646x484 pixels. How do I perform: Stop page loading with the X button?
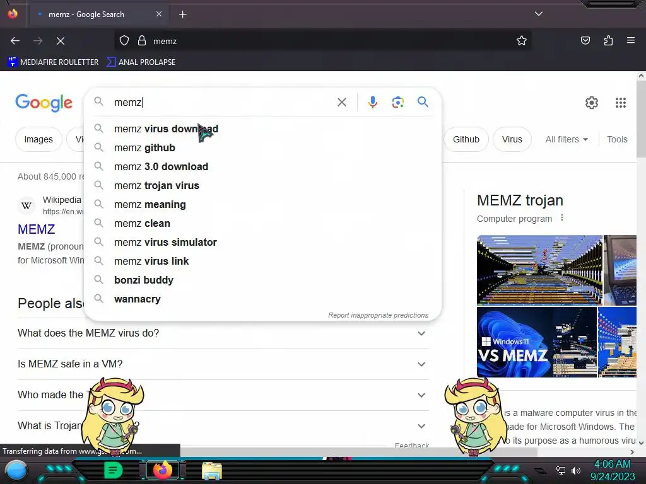(x=61, y=41)
